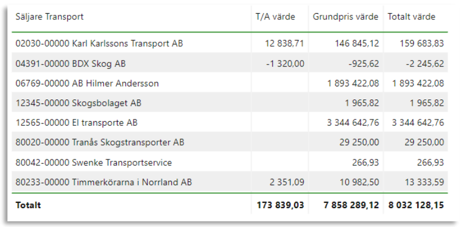Click the BDX Skog AB row
466x227 pixels.
pos(230,63)
